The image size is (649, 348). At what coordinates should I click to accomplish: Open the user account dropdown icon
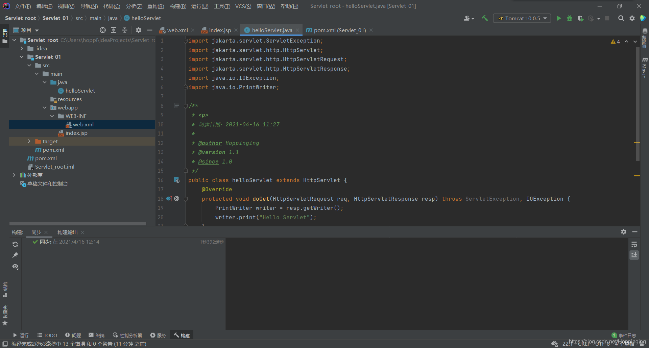469,18
